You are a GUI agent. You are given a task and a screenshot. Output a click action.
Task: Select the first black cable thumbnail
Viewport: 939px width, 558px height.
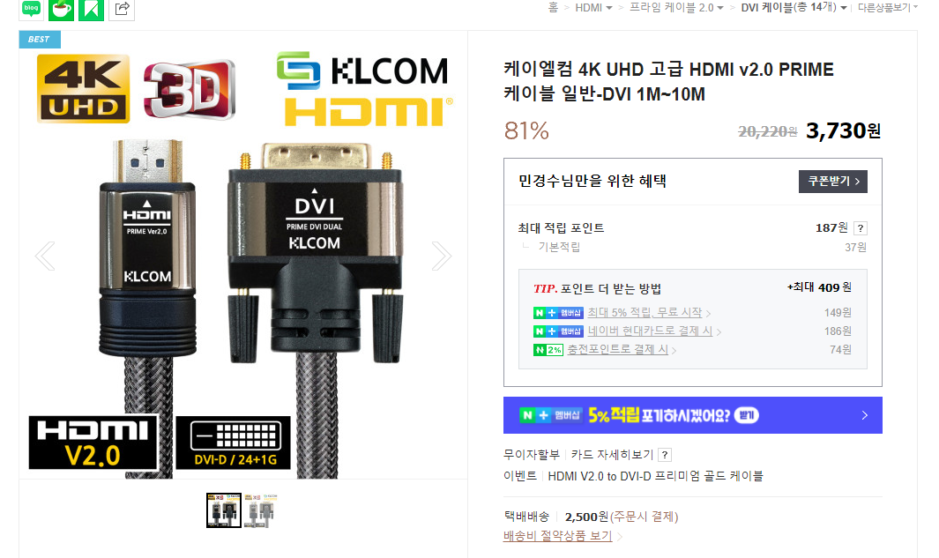(224, 510)
